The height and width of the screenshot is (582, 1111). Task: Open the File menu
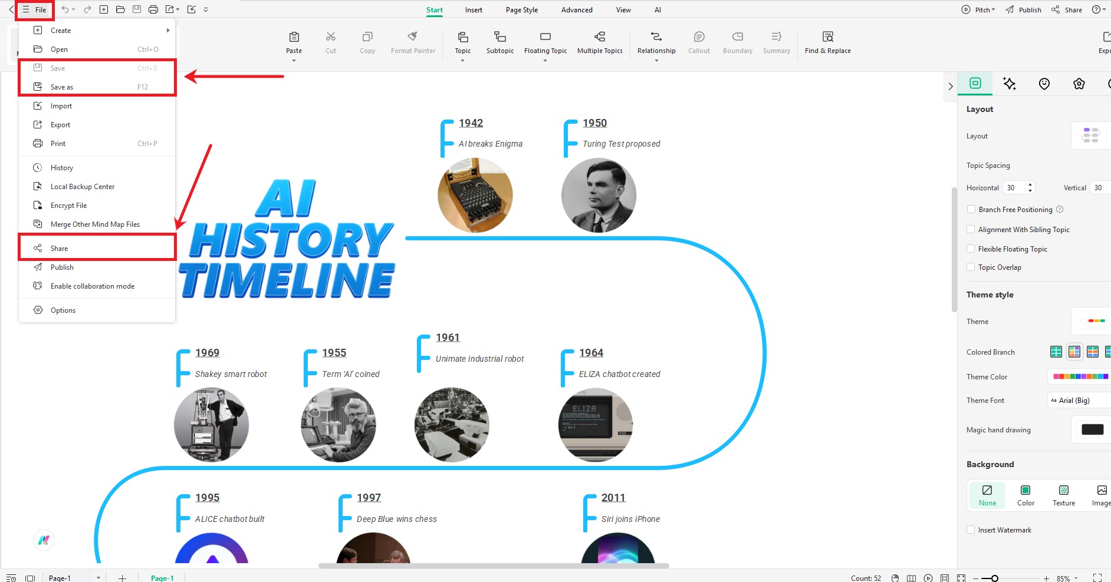(35, 9)
